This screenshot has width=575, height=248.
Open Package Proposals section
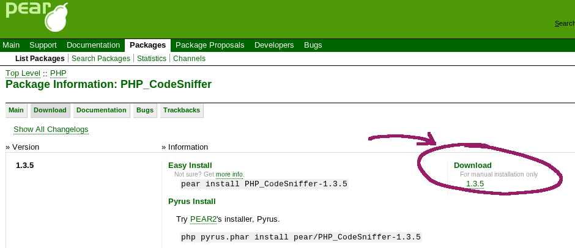tap(210, 45)
